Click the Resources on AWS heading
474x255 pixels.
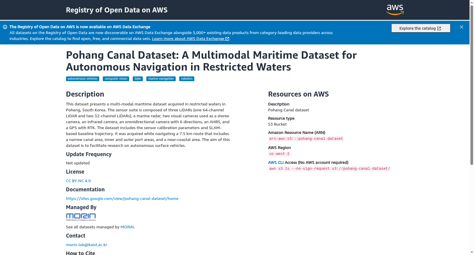(x=298, y=94)
